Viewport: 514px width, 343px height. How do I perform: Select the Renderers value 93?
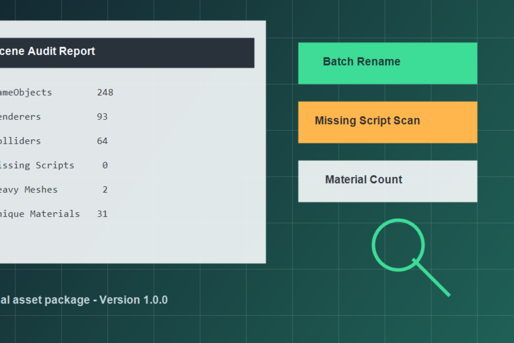click(102, 117)
